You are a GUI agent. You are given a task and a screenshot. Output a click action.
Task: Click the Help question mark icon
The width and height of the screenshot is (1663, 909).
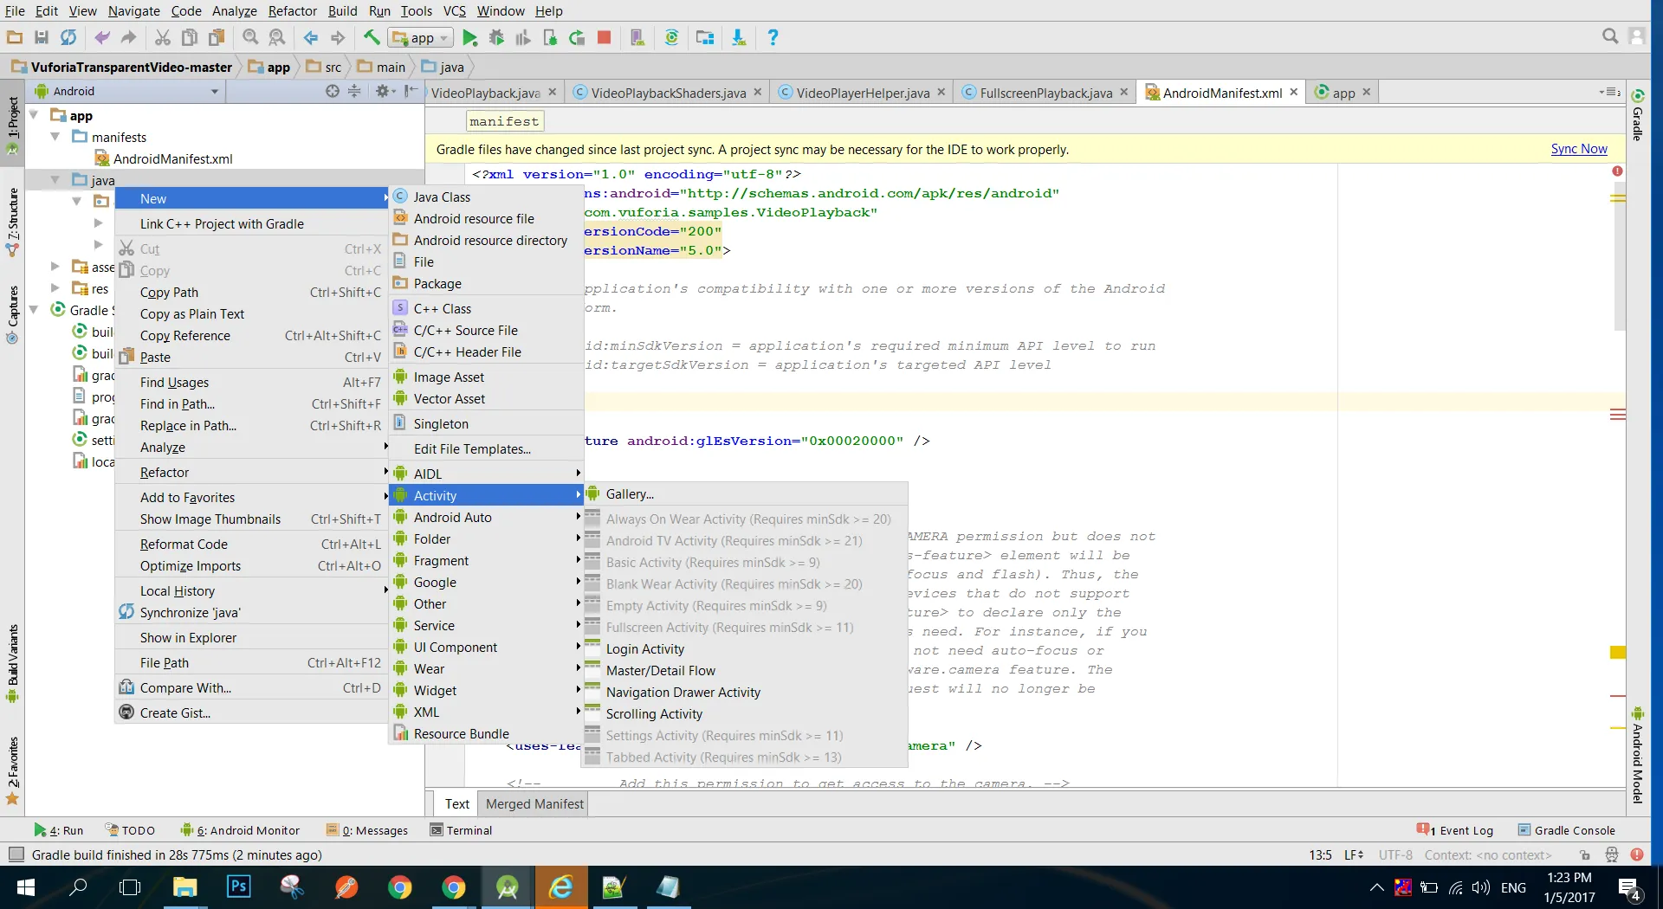(x=773, y=38)
